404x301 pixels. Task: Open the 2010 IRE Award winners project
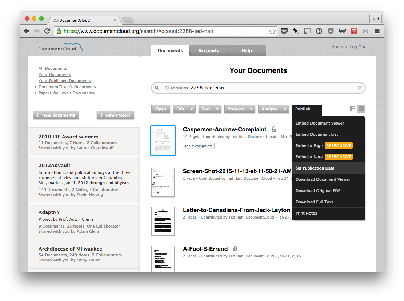pyautogui.click(x=84, y=142)
